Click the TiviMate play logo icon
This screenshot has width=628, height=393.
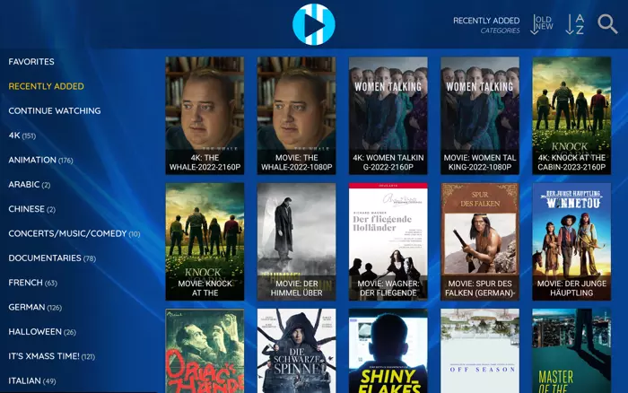coord(314,24)
